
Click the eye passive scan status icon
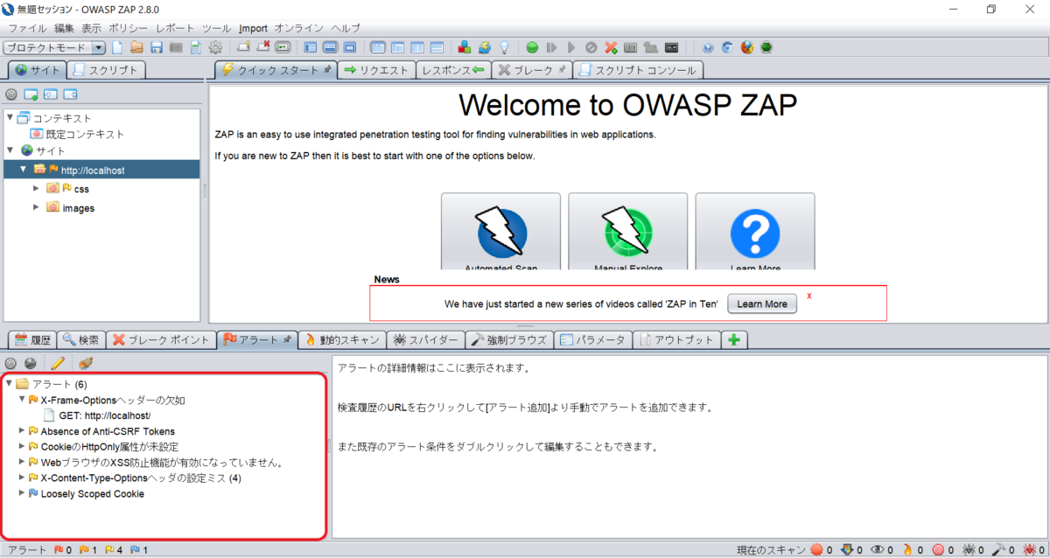pos(878,550)
